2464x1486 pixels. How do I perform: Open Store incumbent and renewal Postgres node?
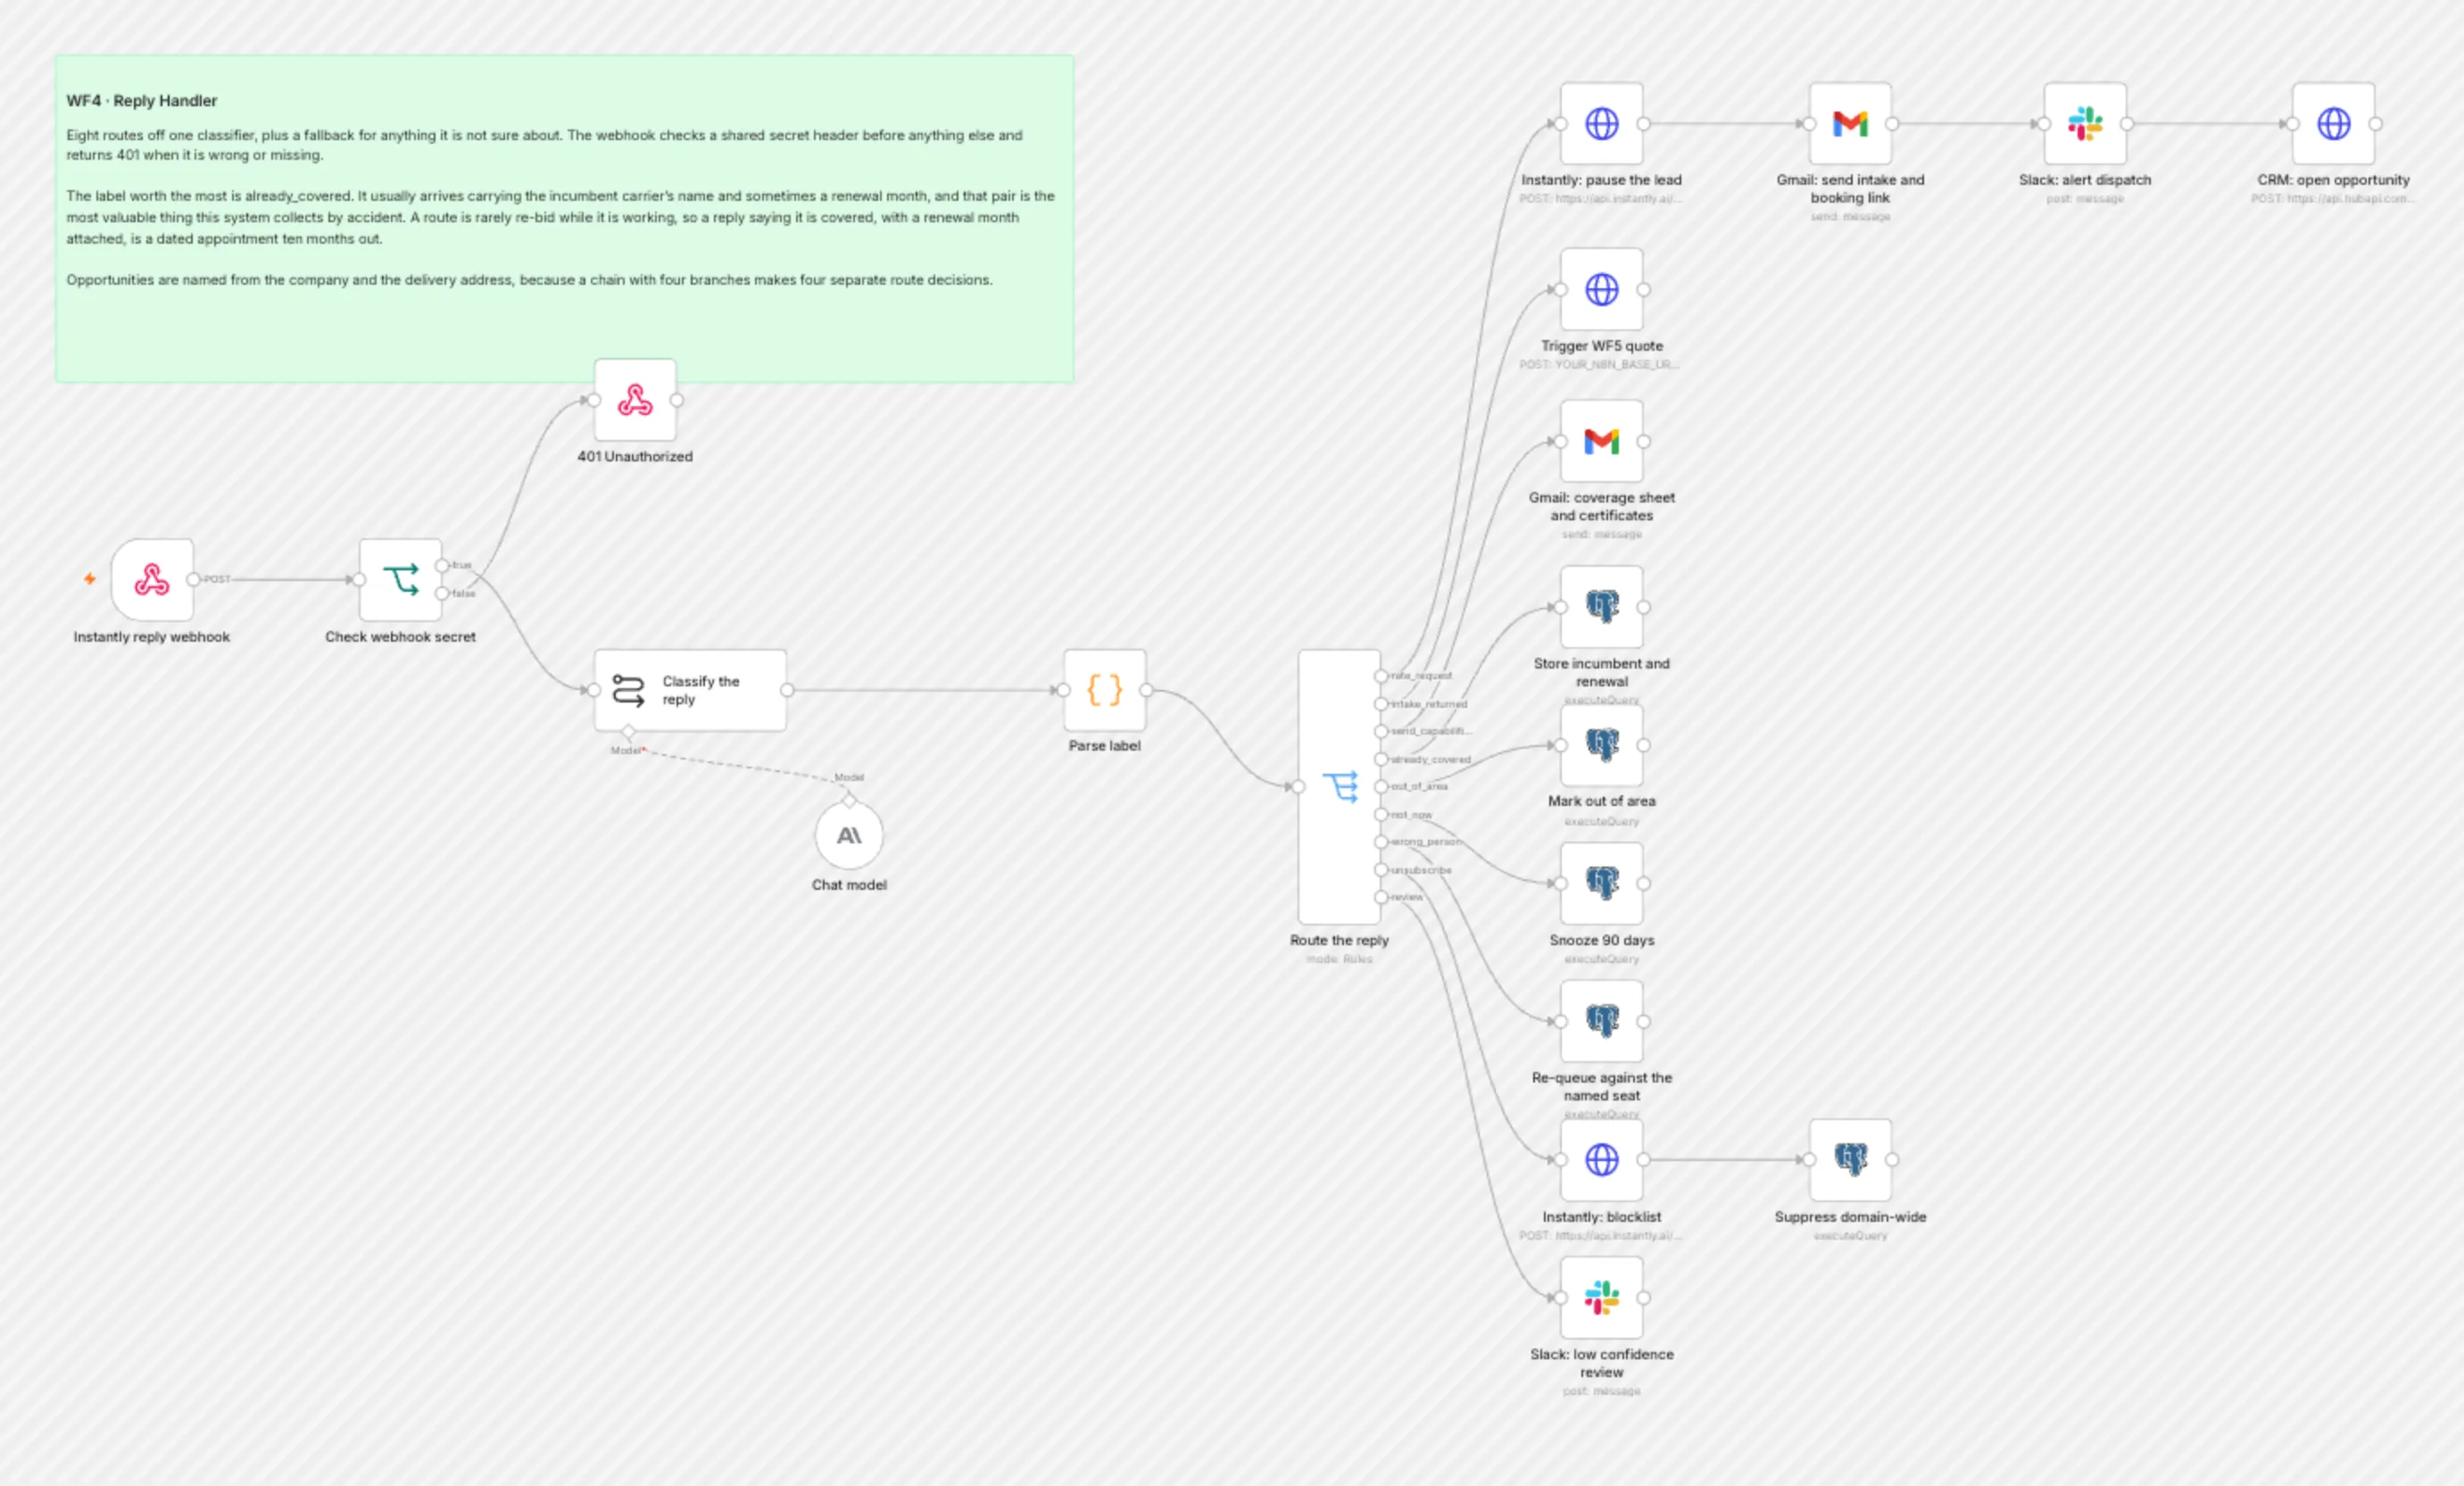[x=1602, y=607]
